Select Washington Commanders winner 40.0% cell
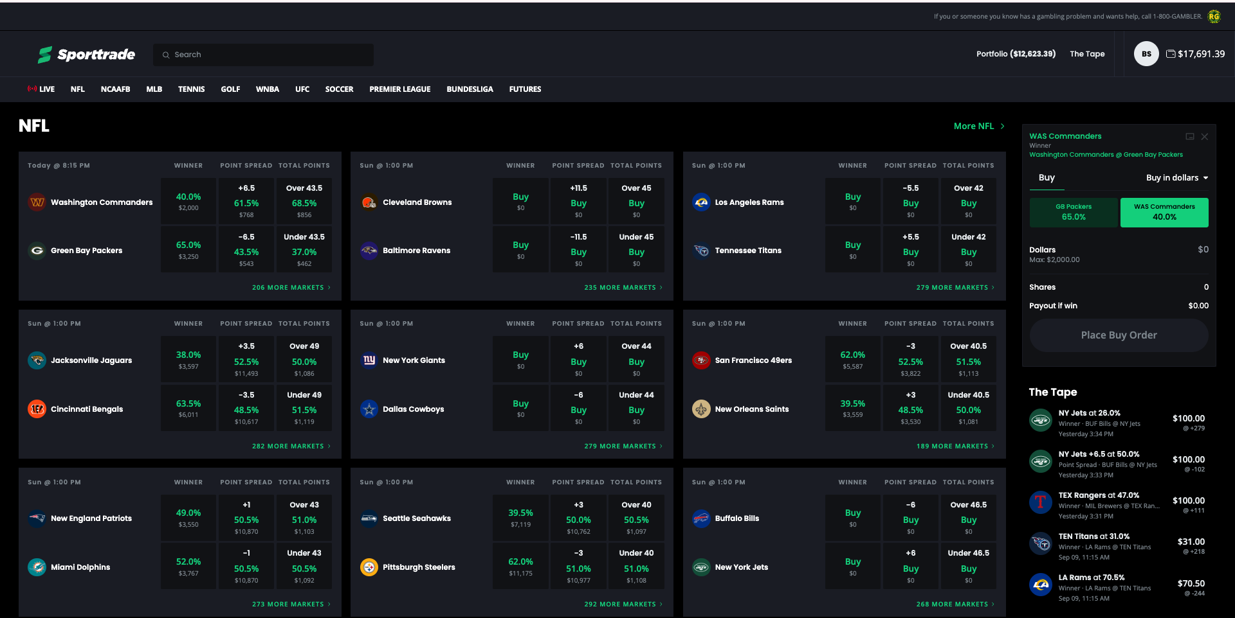 [188, 201]
